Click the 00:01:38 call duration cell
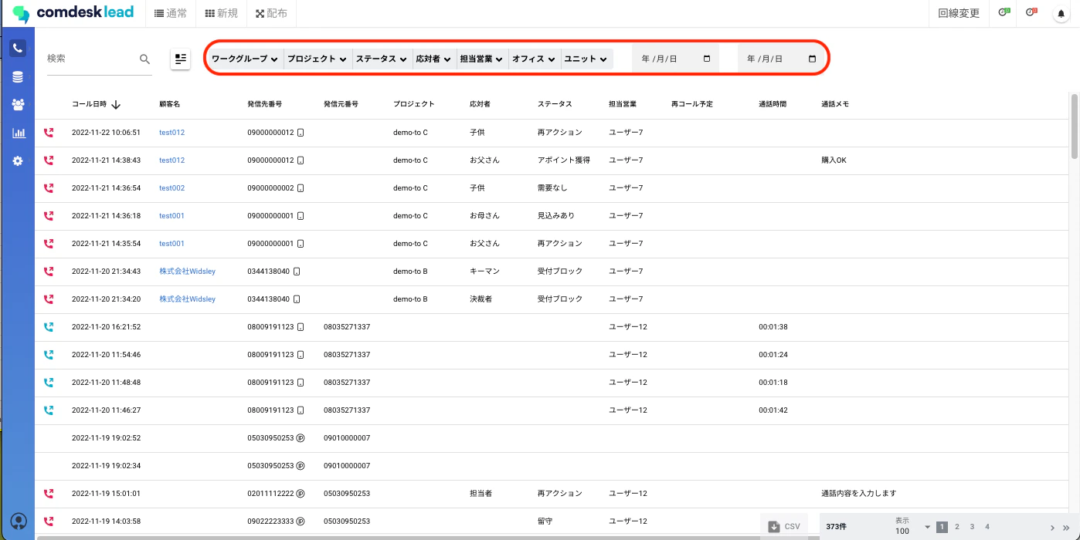 (773, 327)
